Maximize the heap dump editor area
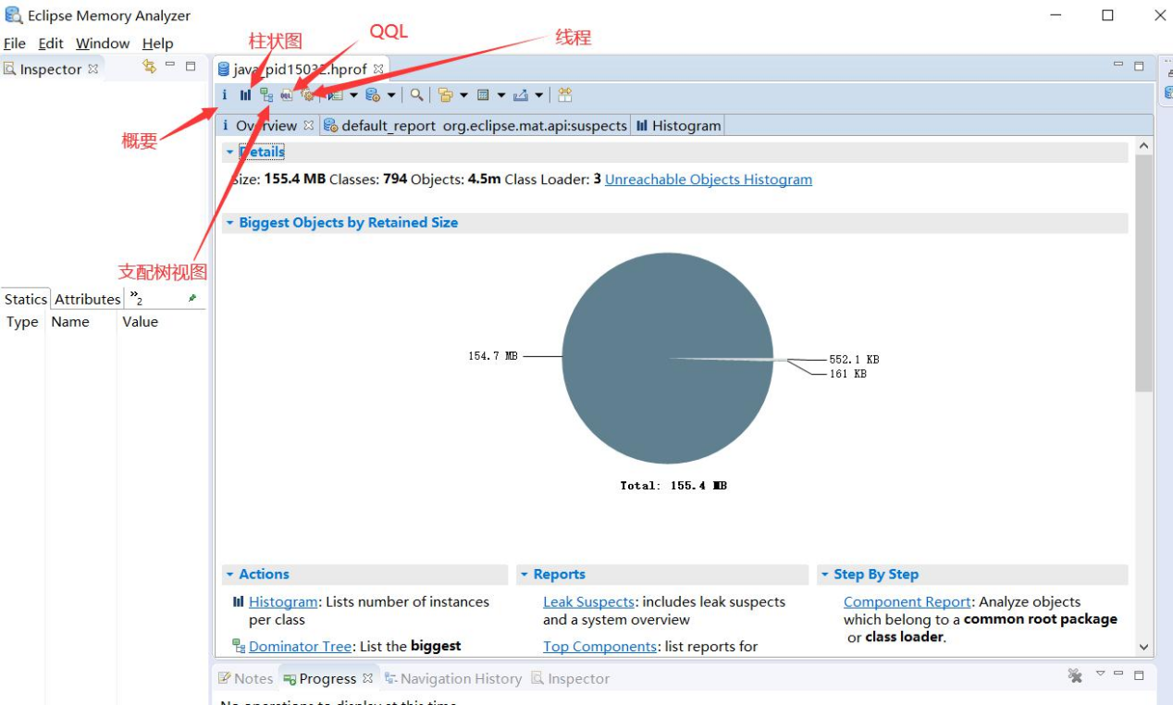The width and height of the screenshot is (1173, 705). point(1139,66)
